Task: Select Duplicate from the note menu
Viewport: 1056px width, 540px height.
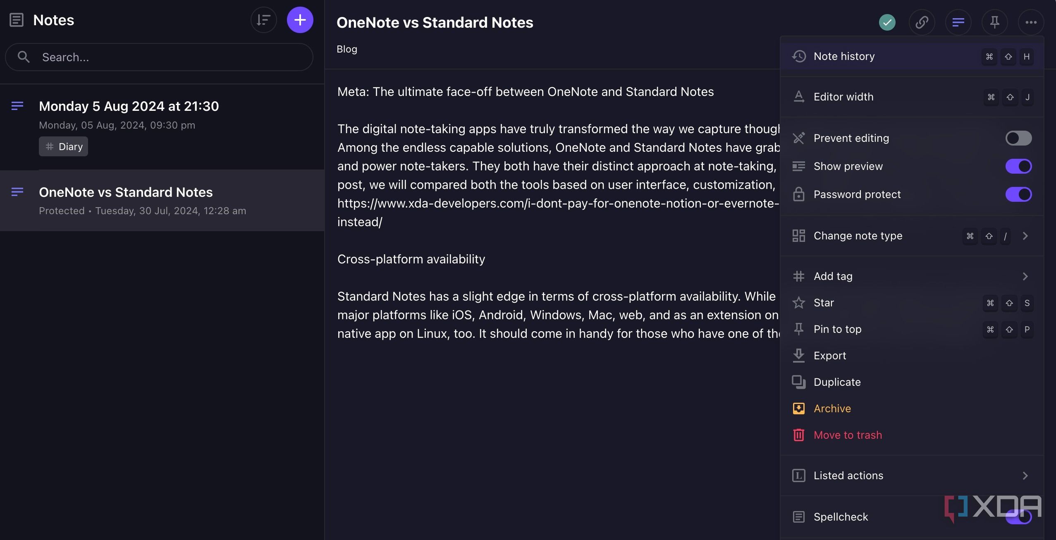Action: 837,382
